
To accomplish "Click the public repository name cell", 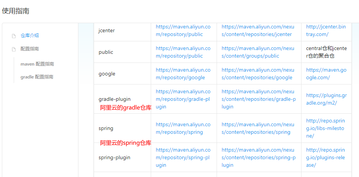I will pyautogui.click(x=122, y=52).
